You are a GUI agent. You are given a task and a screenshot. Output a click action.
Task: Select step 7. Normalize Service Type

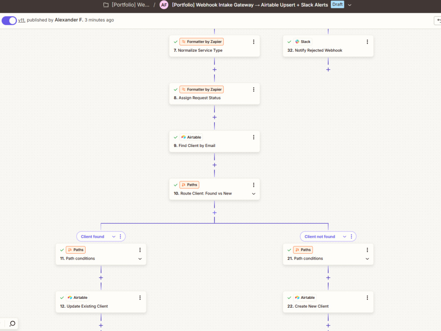tap(214, 46)
